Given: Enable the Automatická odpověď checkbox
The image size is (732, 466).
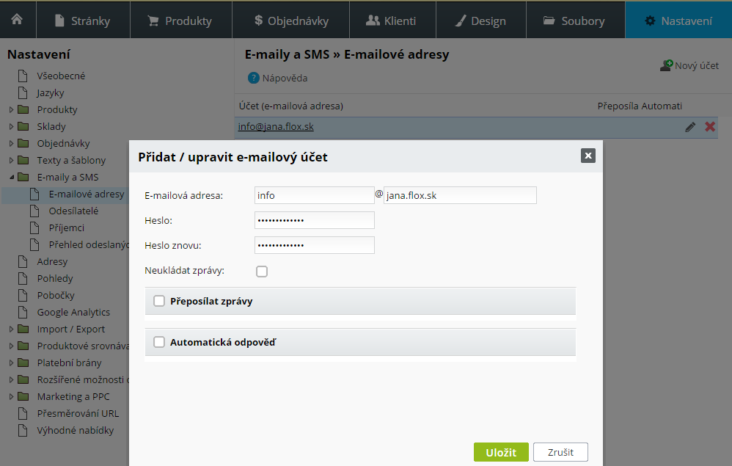Looking at the screenshot, I should (159, 342).
